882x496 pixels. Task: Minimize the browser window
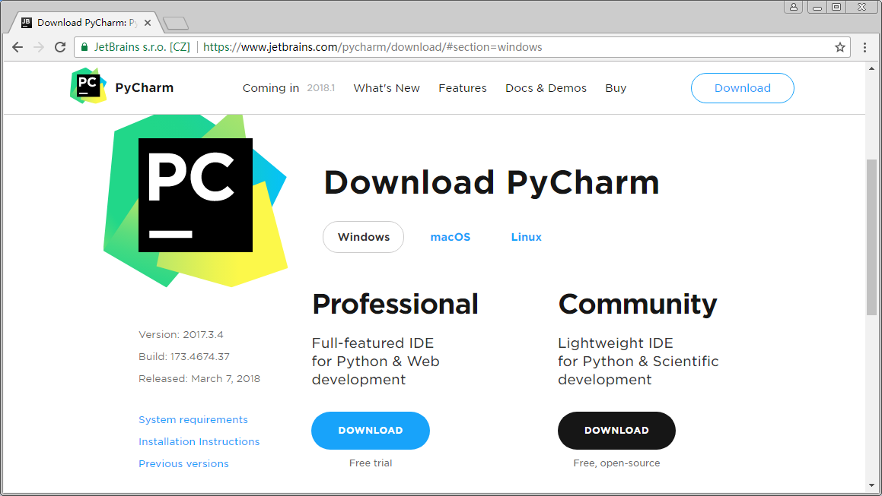coord(817,7)
